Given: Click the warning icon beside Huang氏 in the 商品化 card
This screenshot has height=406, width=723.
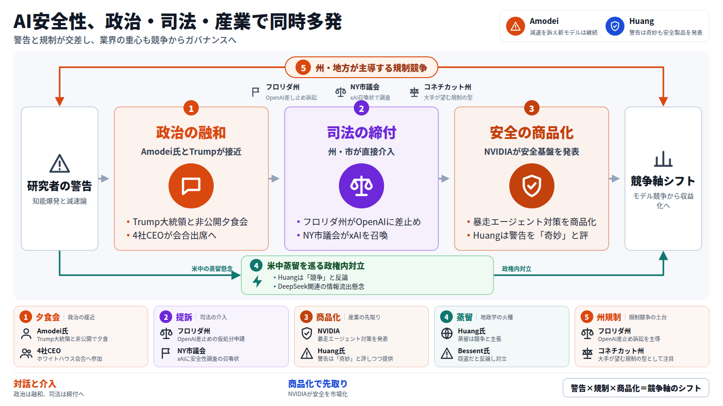Looking at the screenshot, I should [307, 354].
